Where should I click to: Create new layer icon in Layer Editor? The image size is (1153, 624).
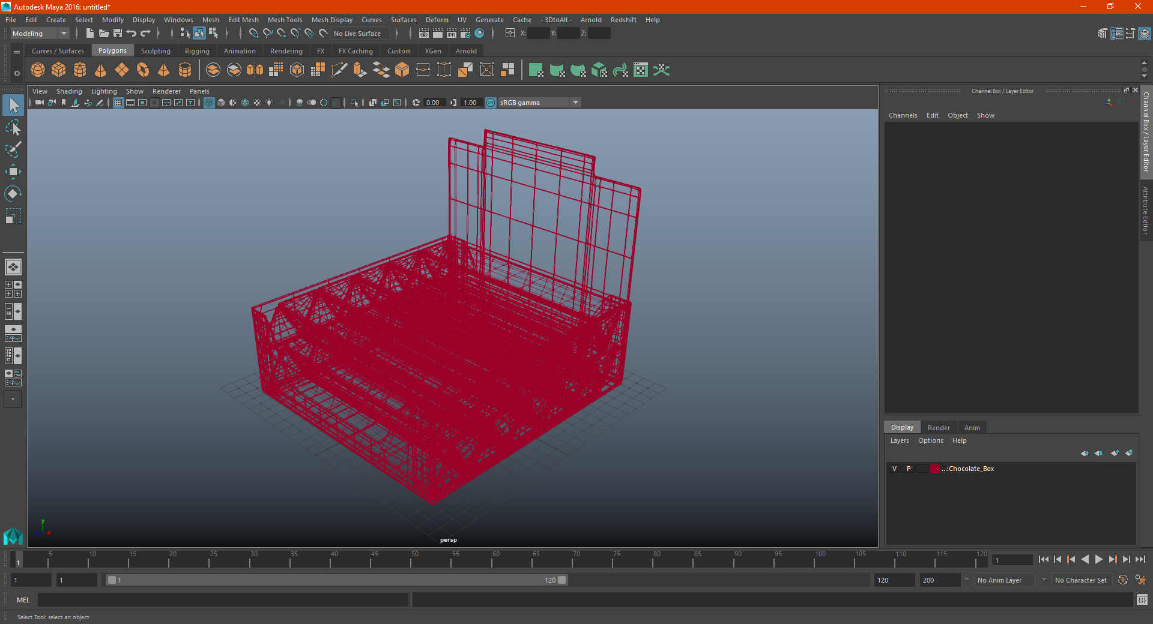1115,453
